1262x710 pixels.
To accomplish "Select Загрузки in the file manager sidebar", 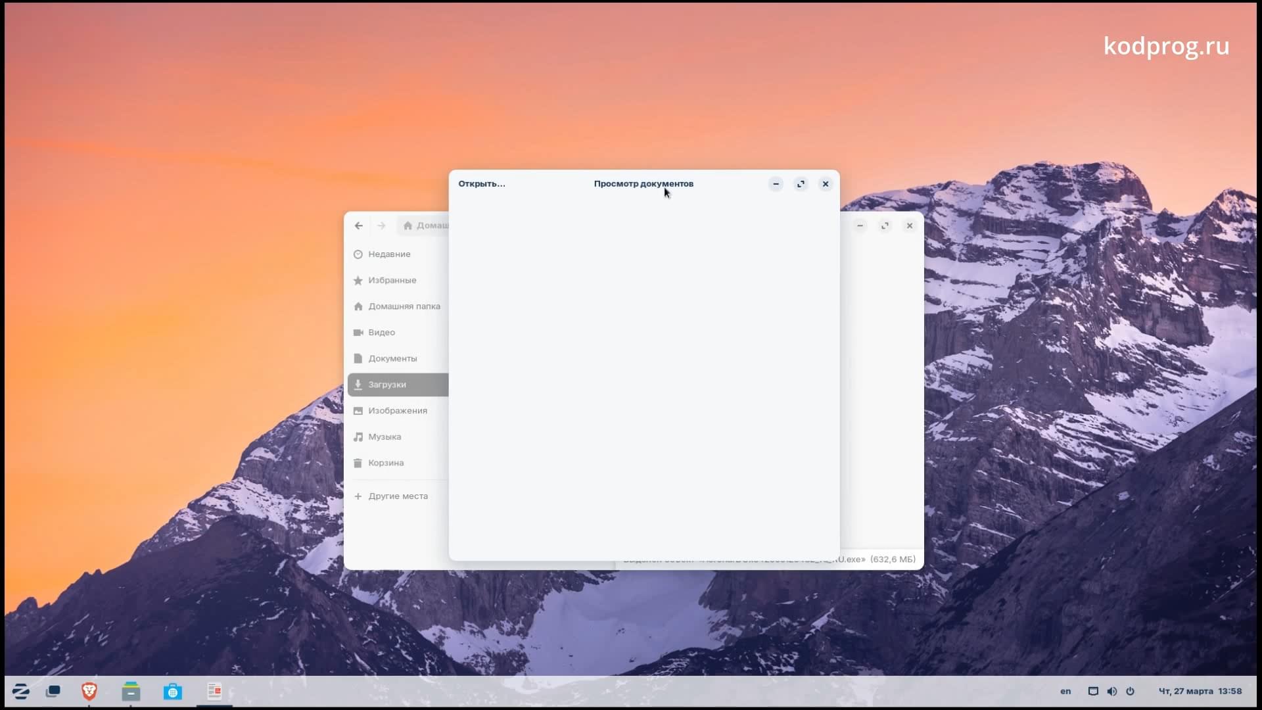I will (398, 385).
